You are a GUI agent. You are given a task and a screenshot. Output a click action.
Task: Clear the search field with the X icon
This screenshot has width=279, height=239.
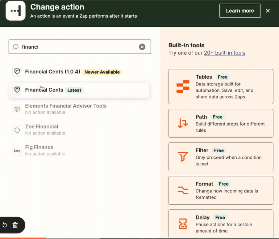(x=142, y=47)
